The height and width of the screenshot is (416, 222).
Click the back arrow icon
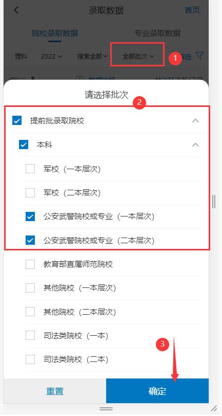point(16,10)
